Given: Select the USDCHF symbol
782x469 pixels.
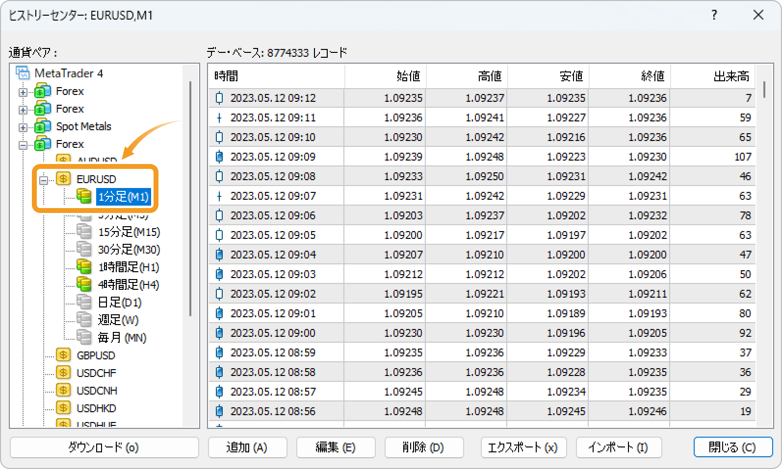Looking at the screenshot, I should pyautogui.click(x=96, y=373).
